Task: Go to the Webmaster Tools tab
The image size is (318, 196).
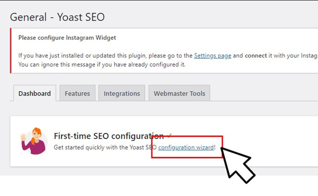Action: tap(179, 93)
